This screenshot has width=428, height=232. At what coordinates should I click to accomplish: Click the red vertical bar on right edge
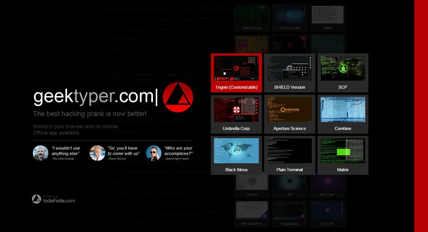421,116
